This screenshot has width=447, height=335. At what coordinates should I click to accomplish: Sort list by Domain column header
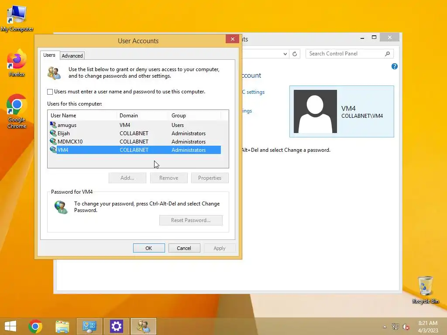click(143, 115)
